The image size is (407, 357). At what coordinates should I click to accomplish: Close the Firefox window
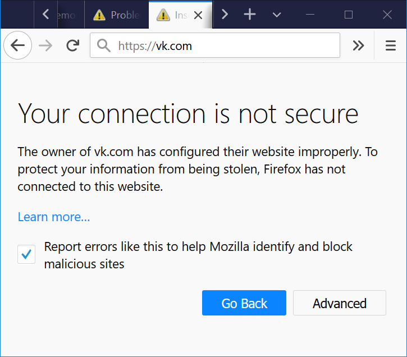pos(387,15)
